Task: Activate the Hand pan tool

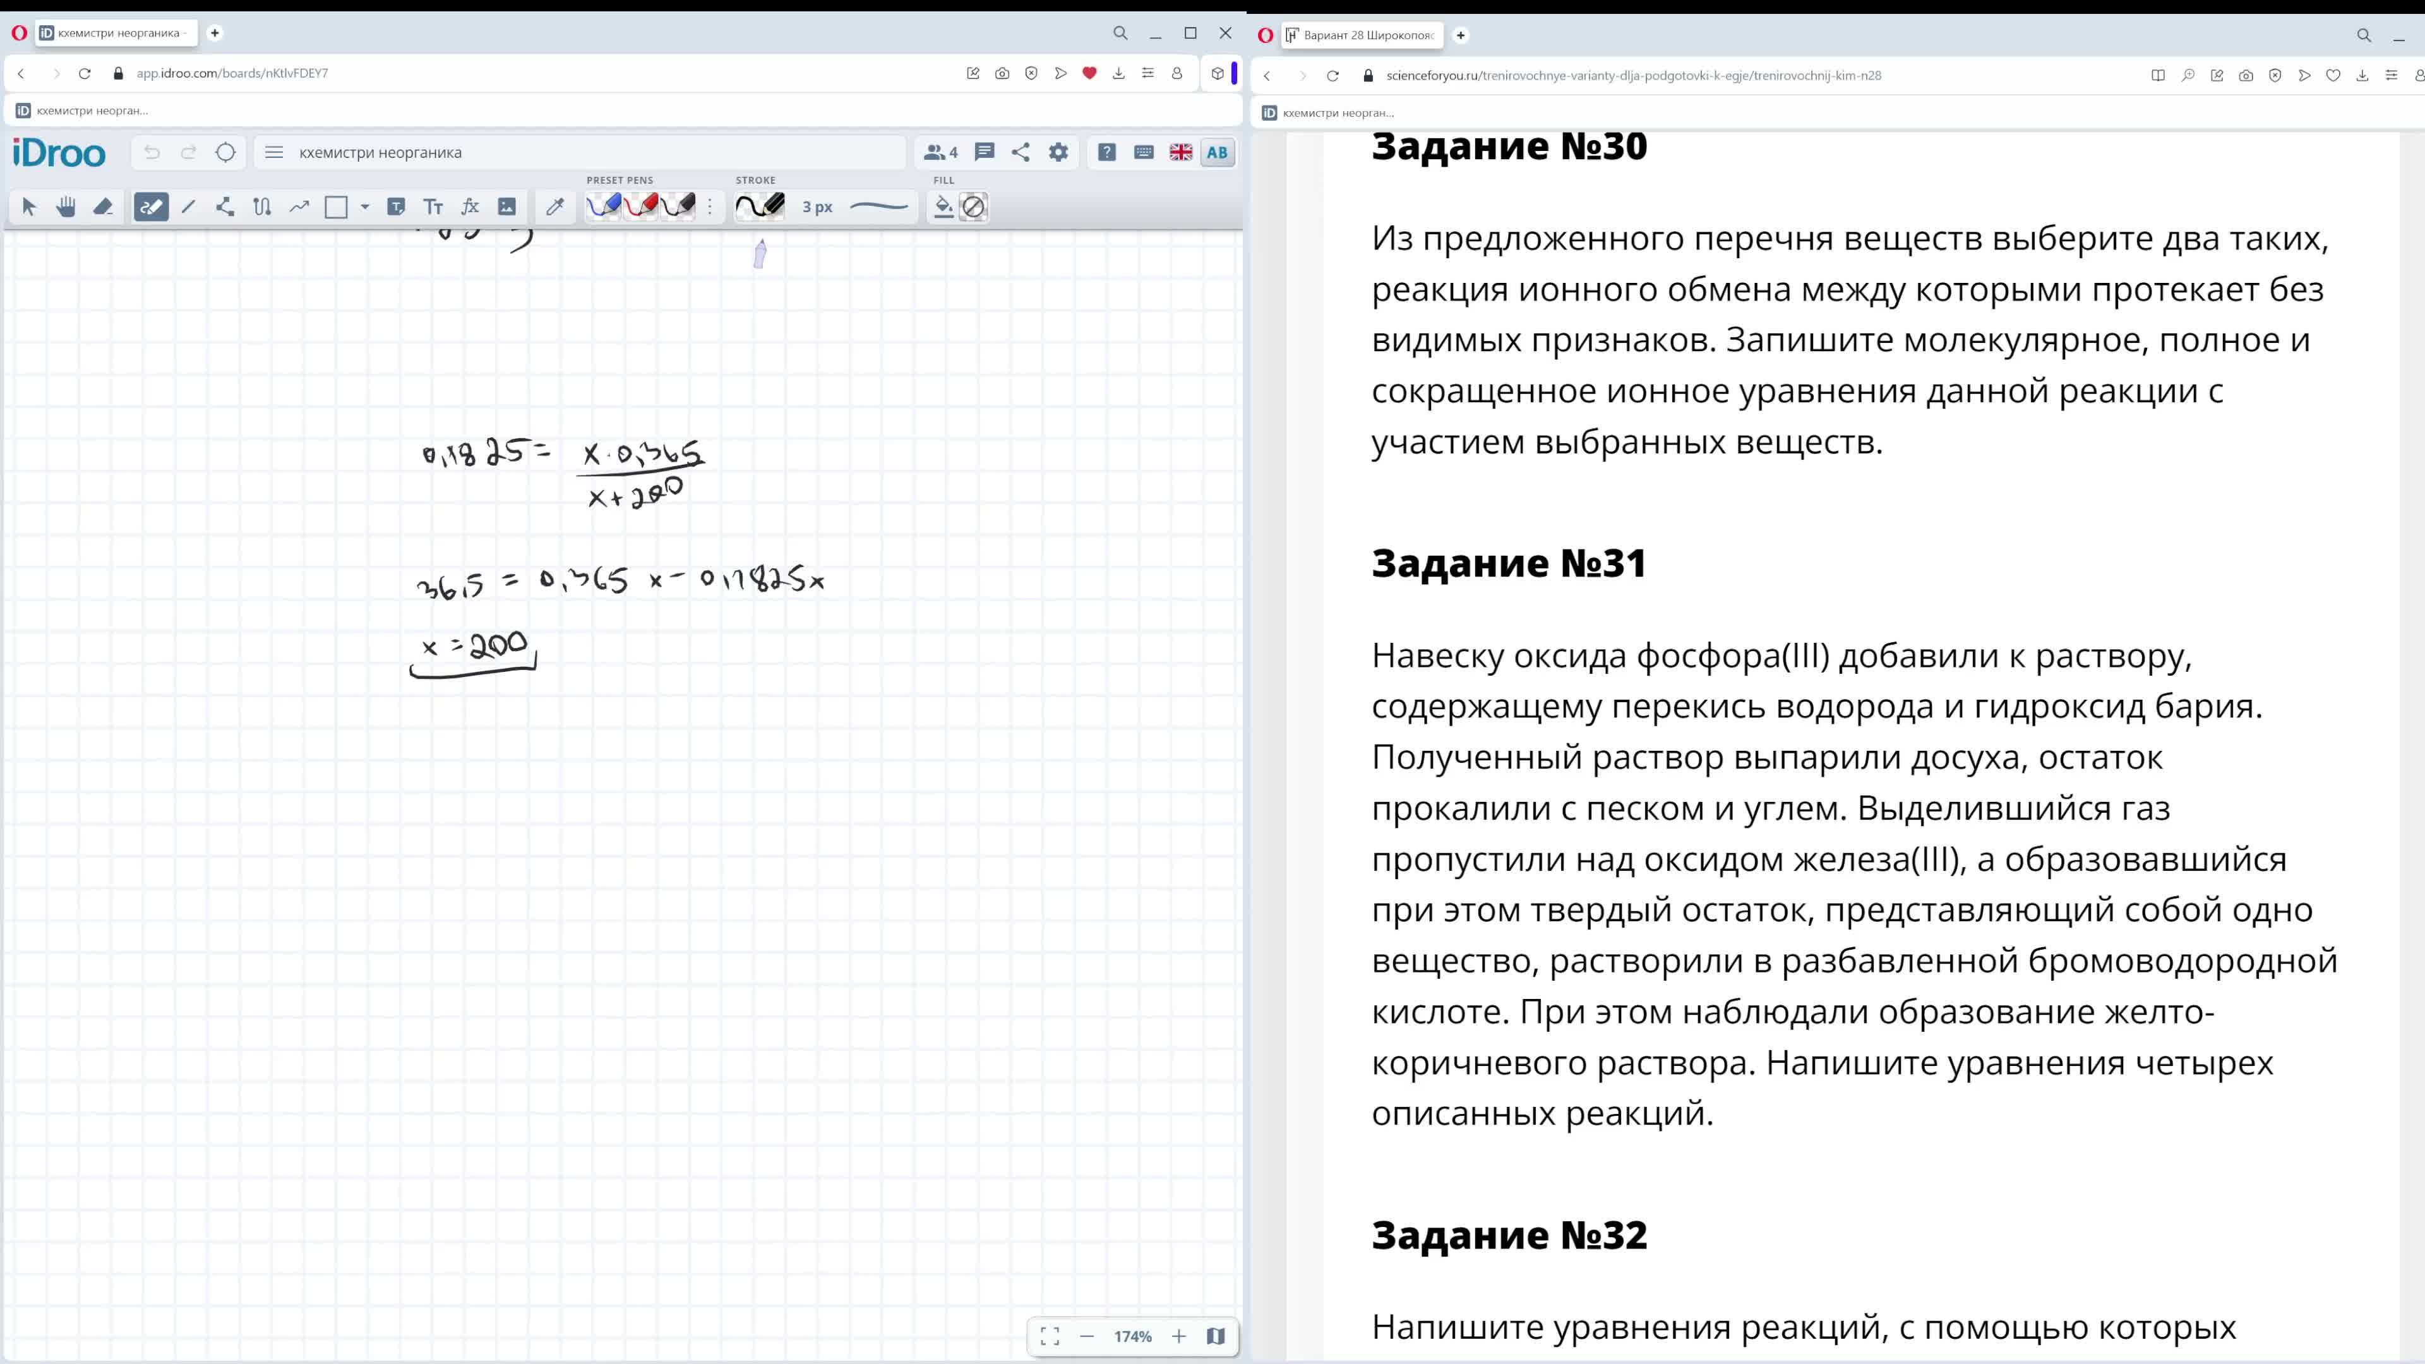Action: click(64, 206)
